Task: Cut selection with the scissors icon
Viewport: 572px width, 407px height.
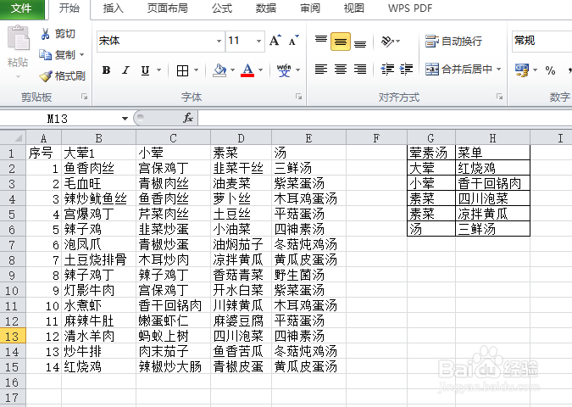Action: (x=45, y=34)
